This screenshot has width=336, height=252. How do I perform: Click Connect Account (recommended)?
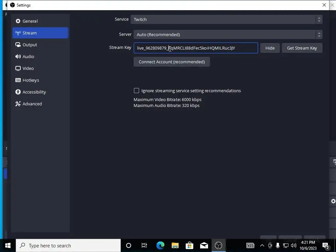[172, 62]
